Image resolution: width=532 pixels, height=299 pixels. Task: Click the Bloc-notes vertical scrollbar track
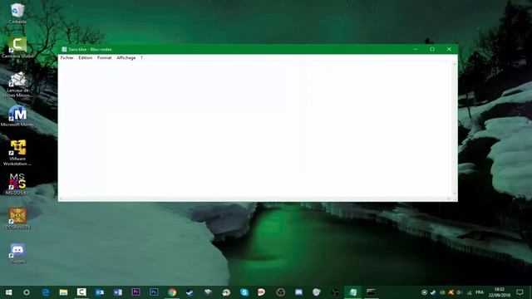455,129
